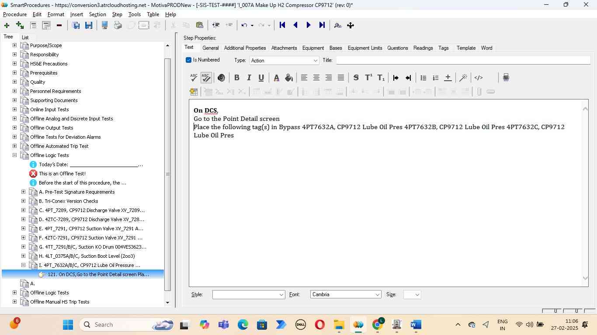Screen dimensions: 597x335
Task: Click the save floppy disk icon
Action: pyautogui.click(x=89, y=25)
